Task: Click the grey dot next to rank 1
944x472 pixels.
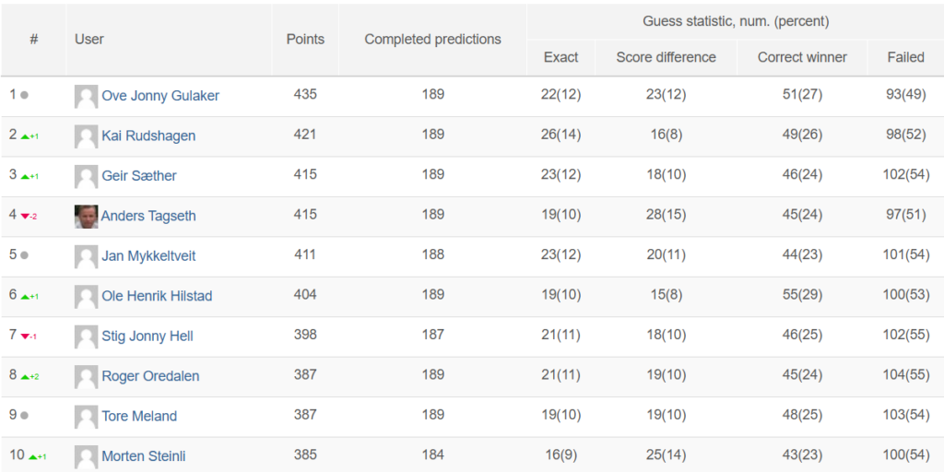Action: tap(24, 95)
